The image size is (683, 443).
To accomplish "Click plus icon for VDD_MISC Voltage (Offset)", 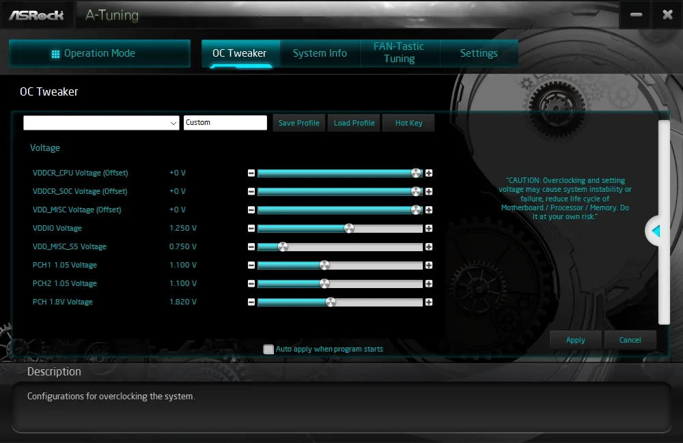I will [x=429, y=210].
